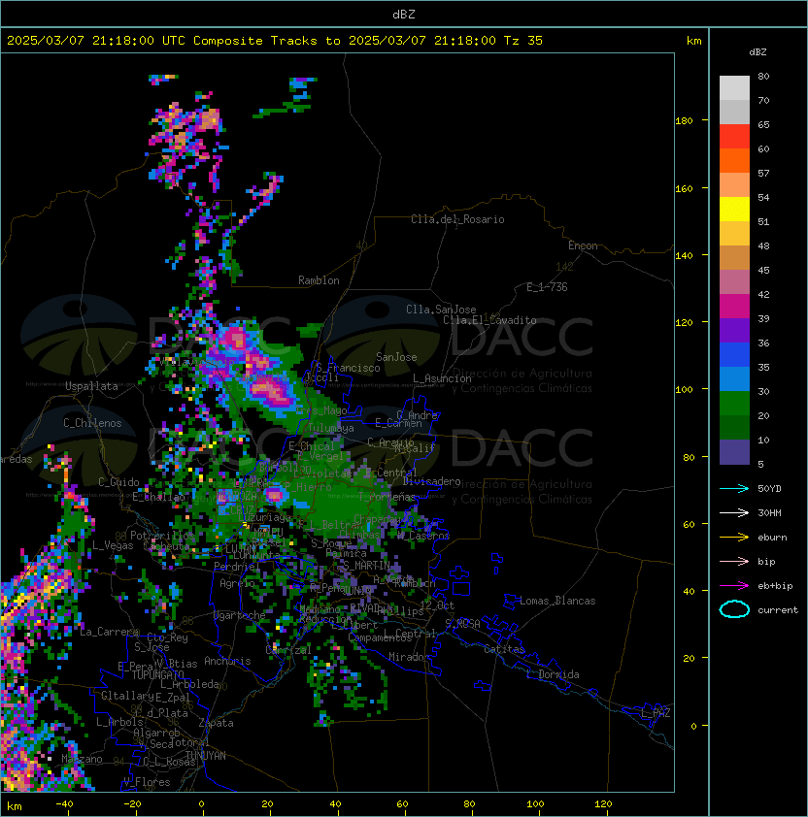
Task: Select the 42 dBZ magenta swatch
Action: click(734, 307)
